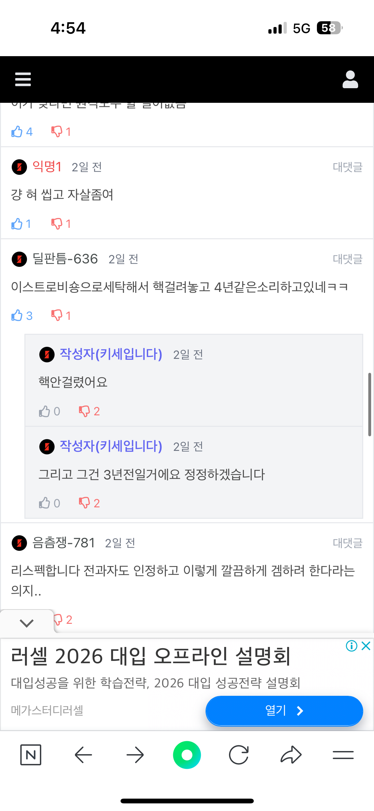This screenshot has height=811, width=374.
Task: Collapse the panel with down chevron tab
Action: point(27,623)
